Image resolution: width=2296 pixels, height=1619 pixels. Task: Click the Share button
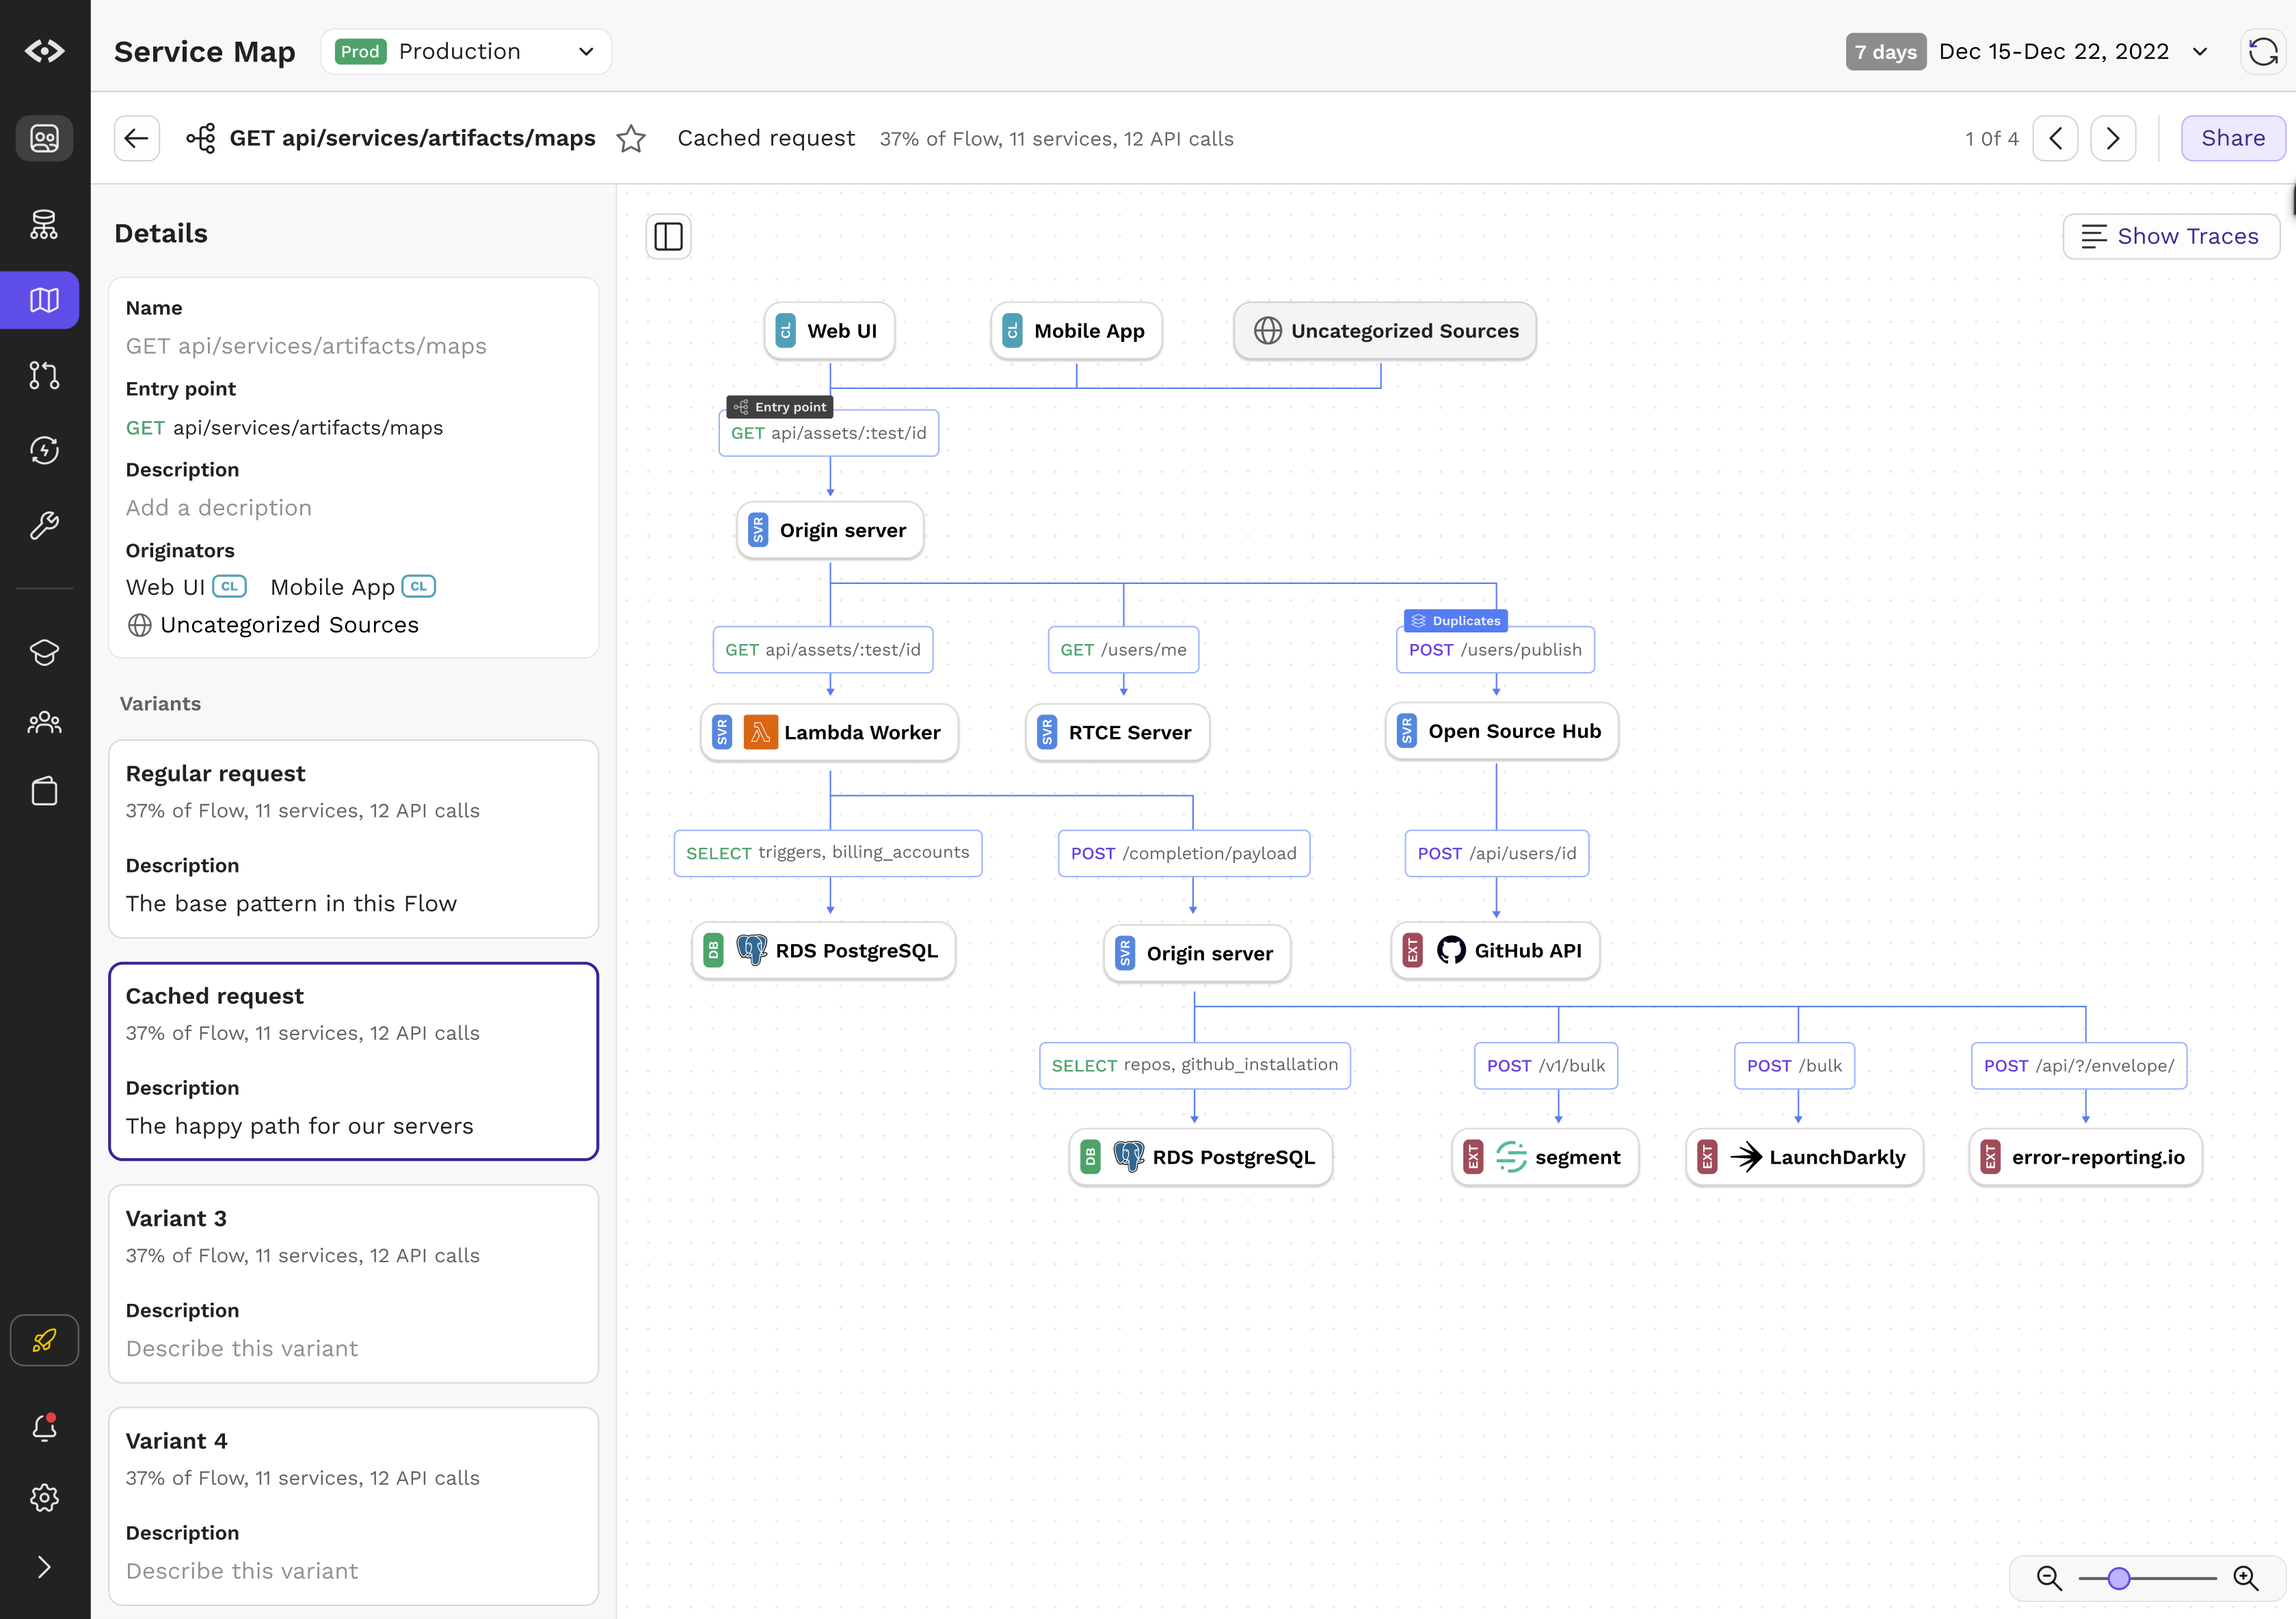[2232, 139]
